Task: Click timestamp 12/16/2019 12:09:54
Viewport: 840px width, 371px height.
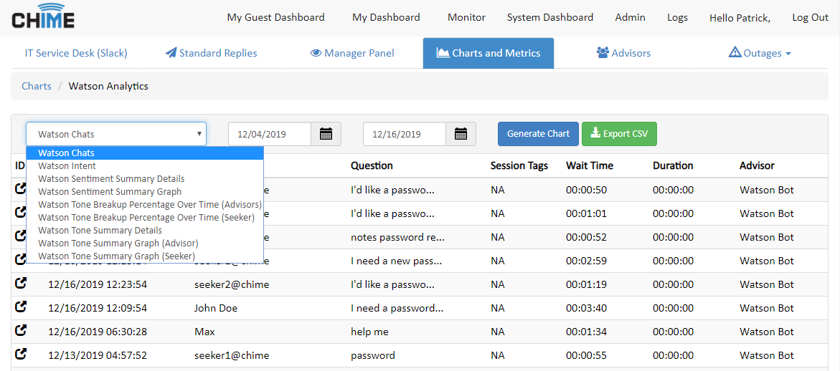Action: [98, 309]
